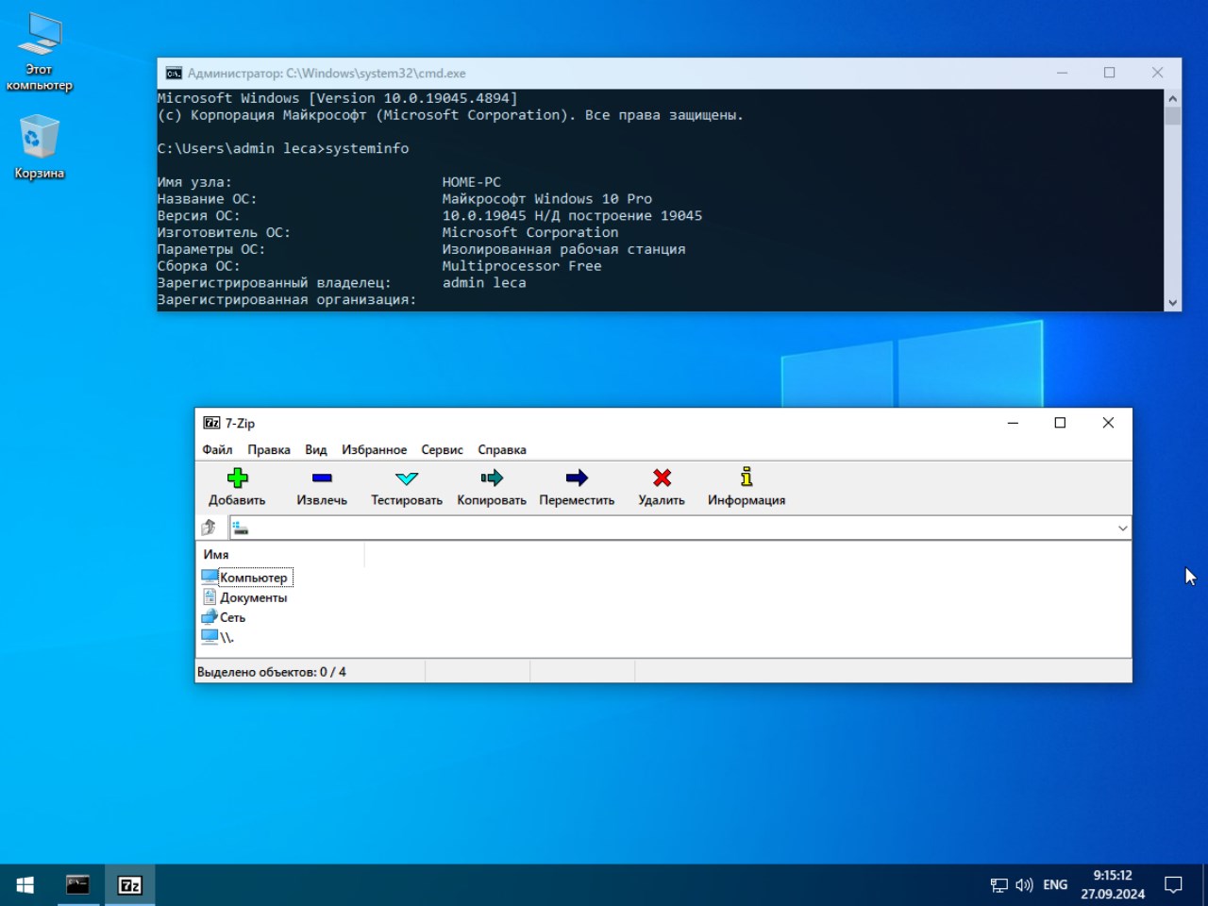The image size is (1208, 906).
Task: Open the Info (Информация) toolbar icon
Action: click(x=746, y=478)
